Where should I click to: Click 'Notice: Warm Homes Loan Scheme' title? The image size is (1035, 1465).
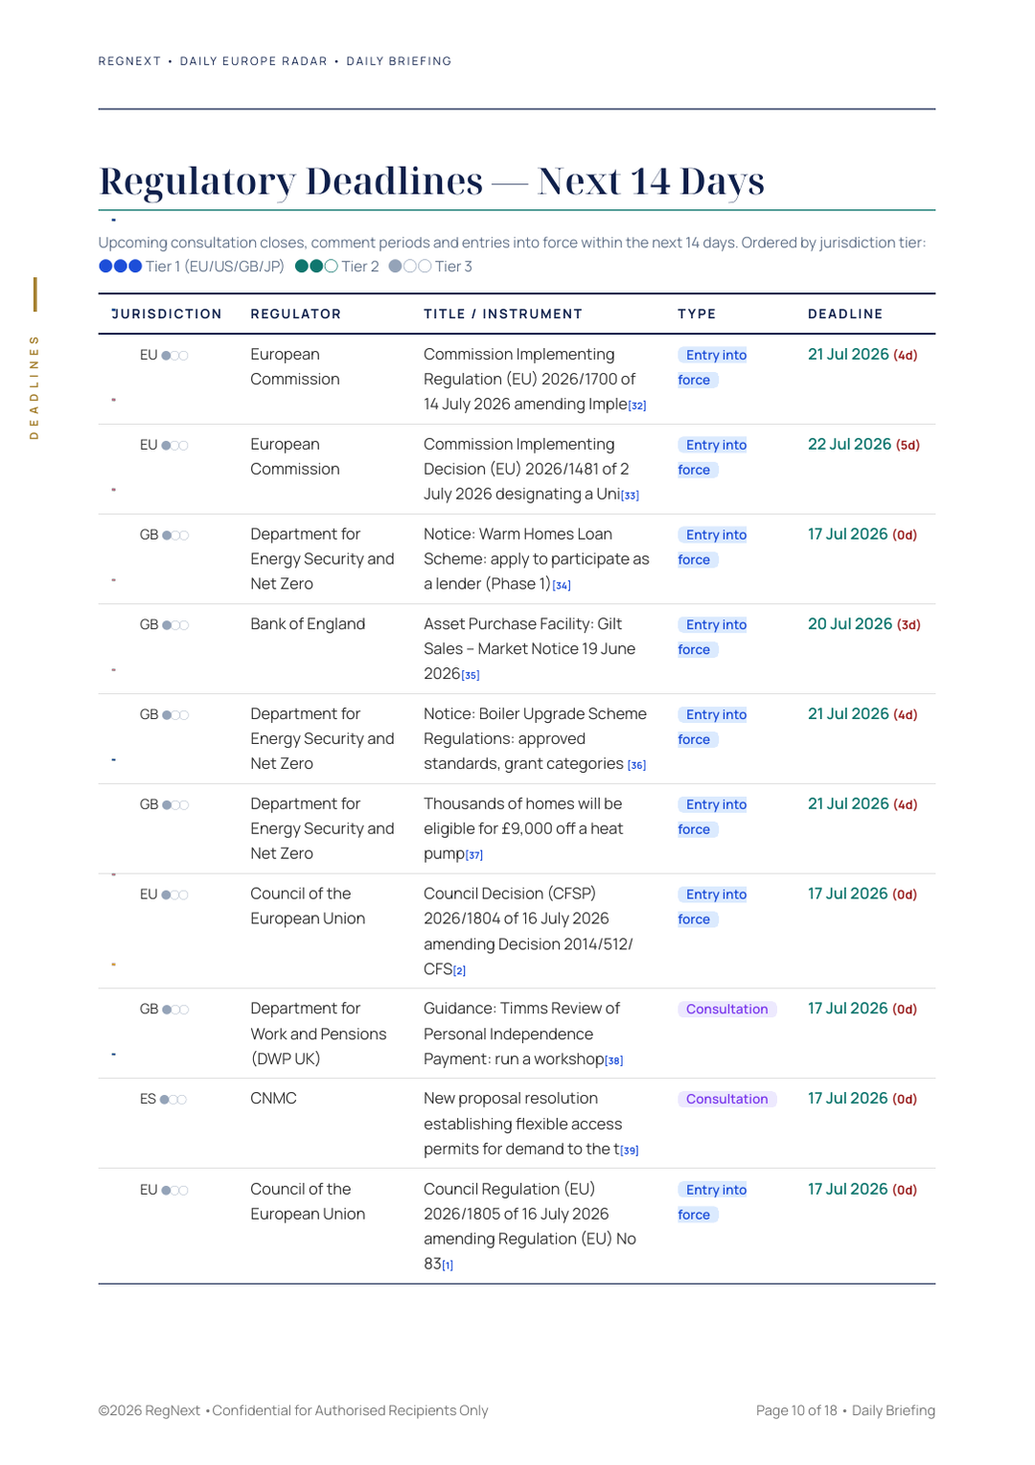(537, 559)
